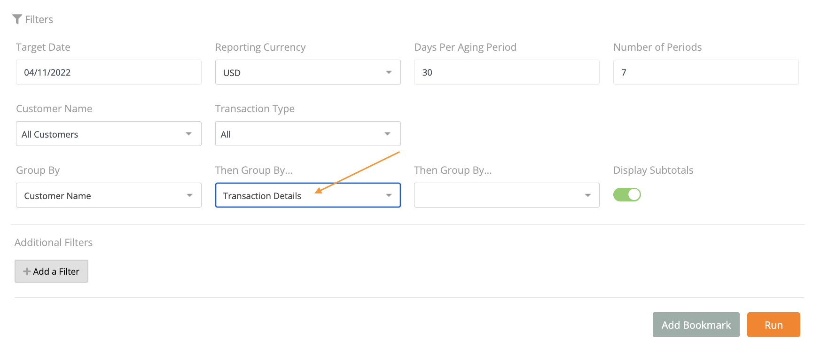Open the Reporting Currency USD dropdown
This screenshot has height=339, width=813.
pos(308,72)
